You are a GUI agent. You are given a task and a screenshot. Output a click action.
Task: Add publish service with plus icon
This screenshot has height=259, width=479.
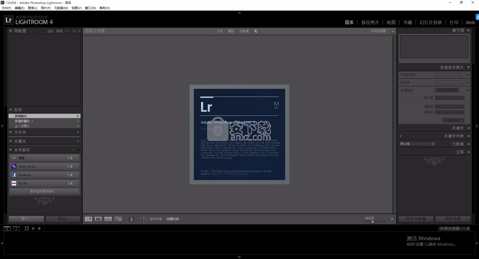(78, 150)
